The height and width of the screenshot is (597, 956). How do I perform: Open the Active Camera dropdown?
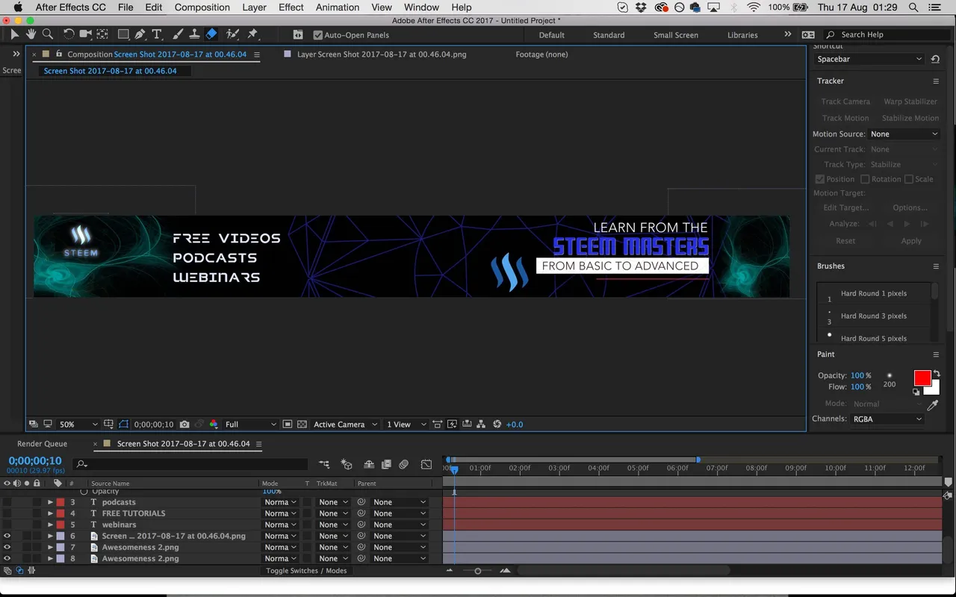point(345,425)
